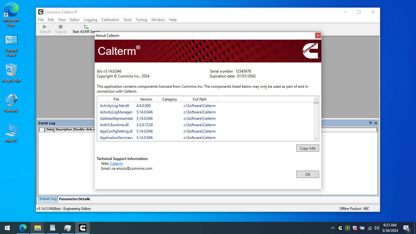Image resolution: width=416 pixels, height=234 pixels.
Task: Click the Description column header in Event Log
Action: [75, 129]
